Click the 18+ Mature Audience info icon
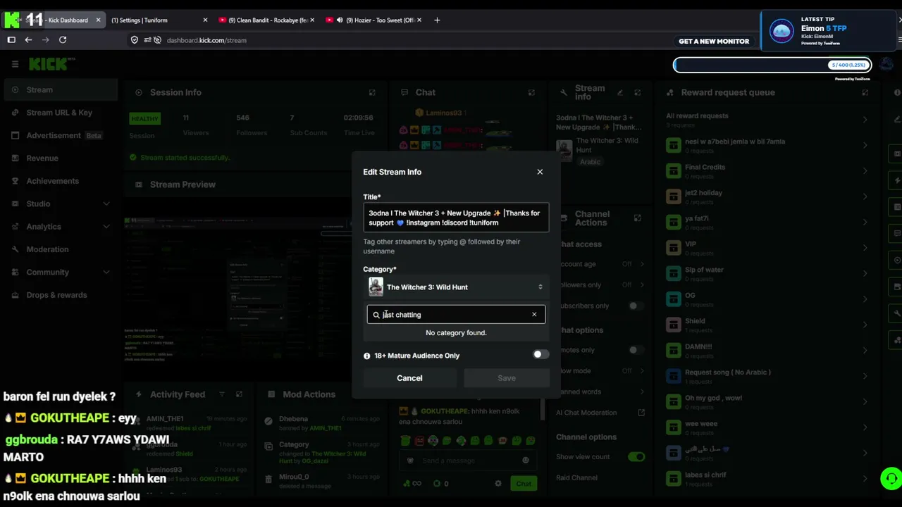The width and height of the screenshot is (902, 507). (366, 356)
